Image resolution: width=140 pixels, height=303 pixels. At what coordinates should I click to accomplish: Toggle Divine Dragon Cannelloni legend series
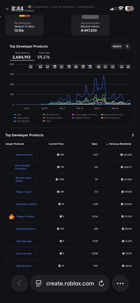[84, 115]
